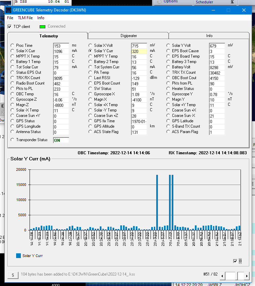Select the Pkts from PL radio button
This screenshot has width=255, height=286.
[168, 83]
